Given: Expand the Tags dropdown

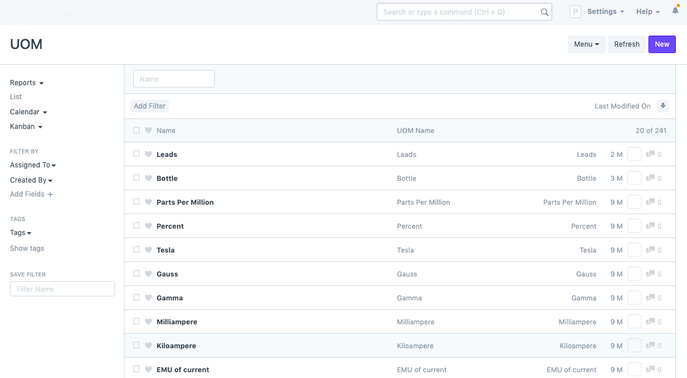Looking at the screenshot, I should point(20,233).
